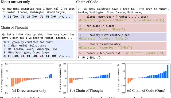
Task: Click the line '2. UK: London, Dover, Edinburgh, Skye'
Action: (x=30, y=49)
